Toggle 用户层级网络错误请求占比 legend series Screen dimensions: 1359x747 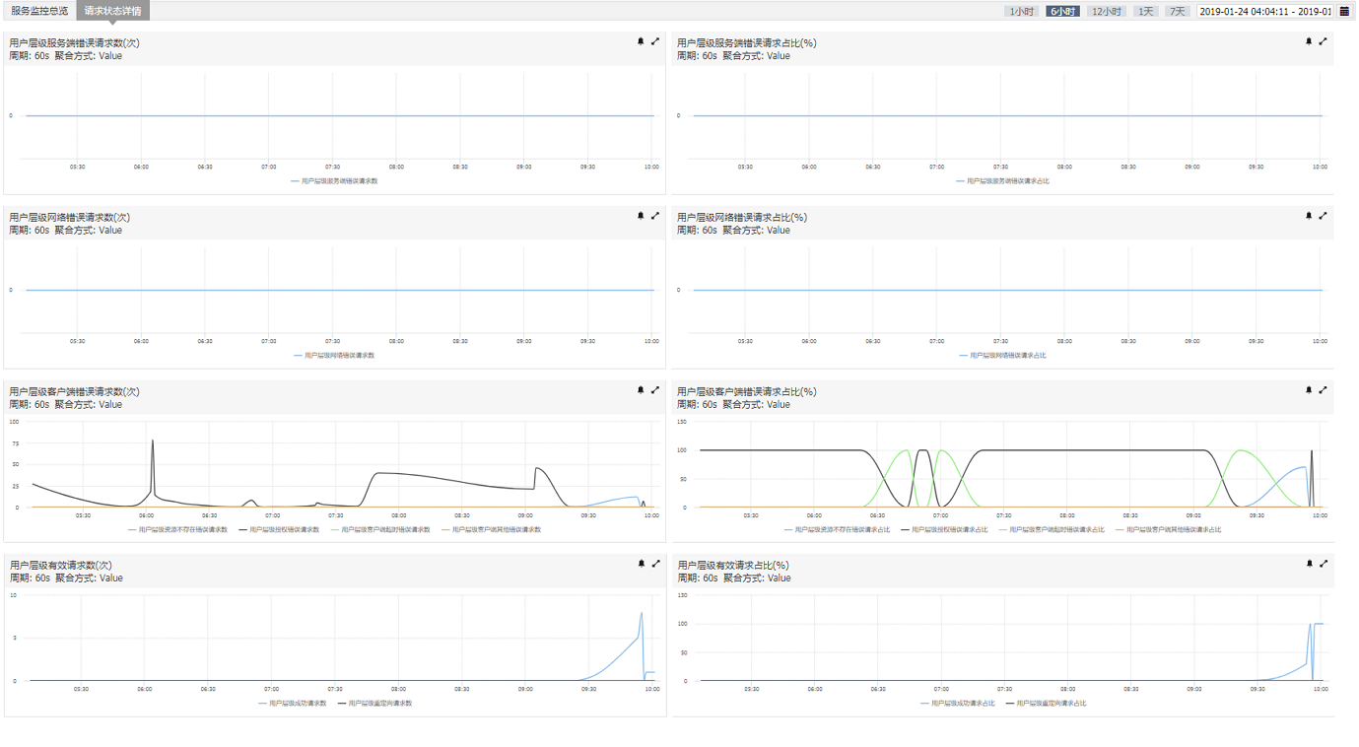1002,356
